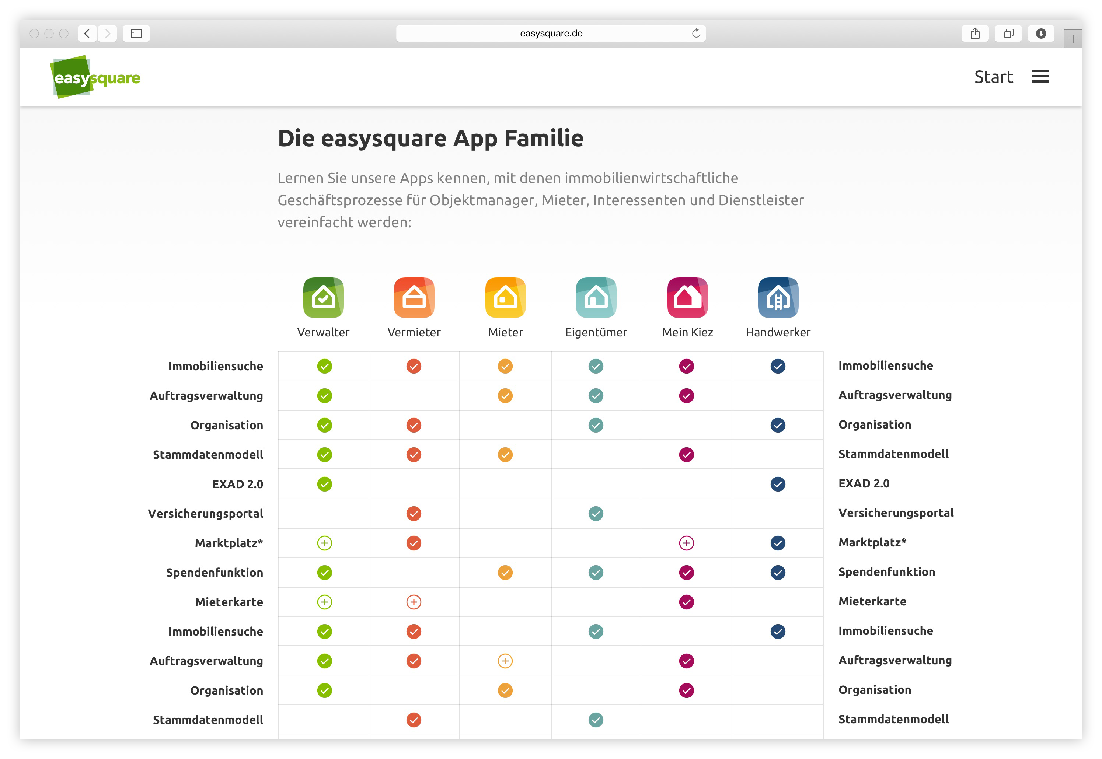Click the easysquare logo
Screen dimensions: 1102x759
click(x=95, y=77)
